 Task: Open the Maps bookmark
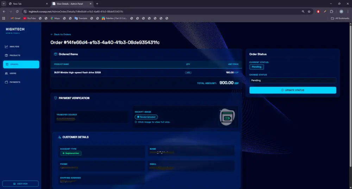pyautogui.click(x=55, y=18)
